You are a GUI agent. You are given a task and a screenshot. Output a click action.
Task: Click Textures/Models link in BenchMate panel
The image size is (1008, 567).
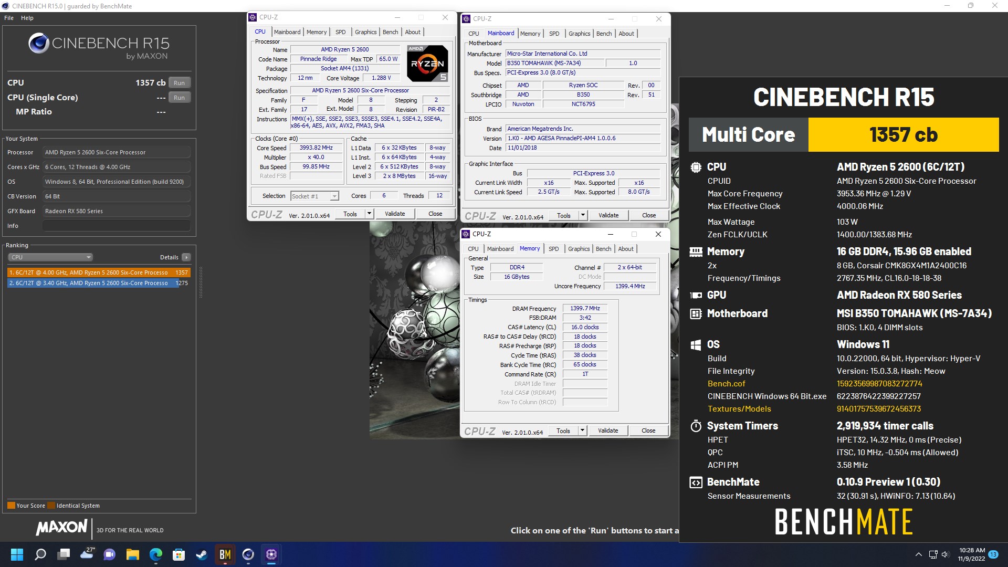[x=739, y=409]
